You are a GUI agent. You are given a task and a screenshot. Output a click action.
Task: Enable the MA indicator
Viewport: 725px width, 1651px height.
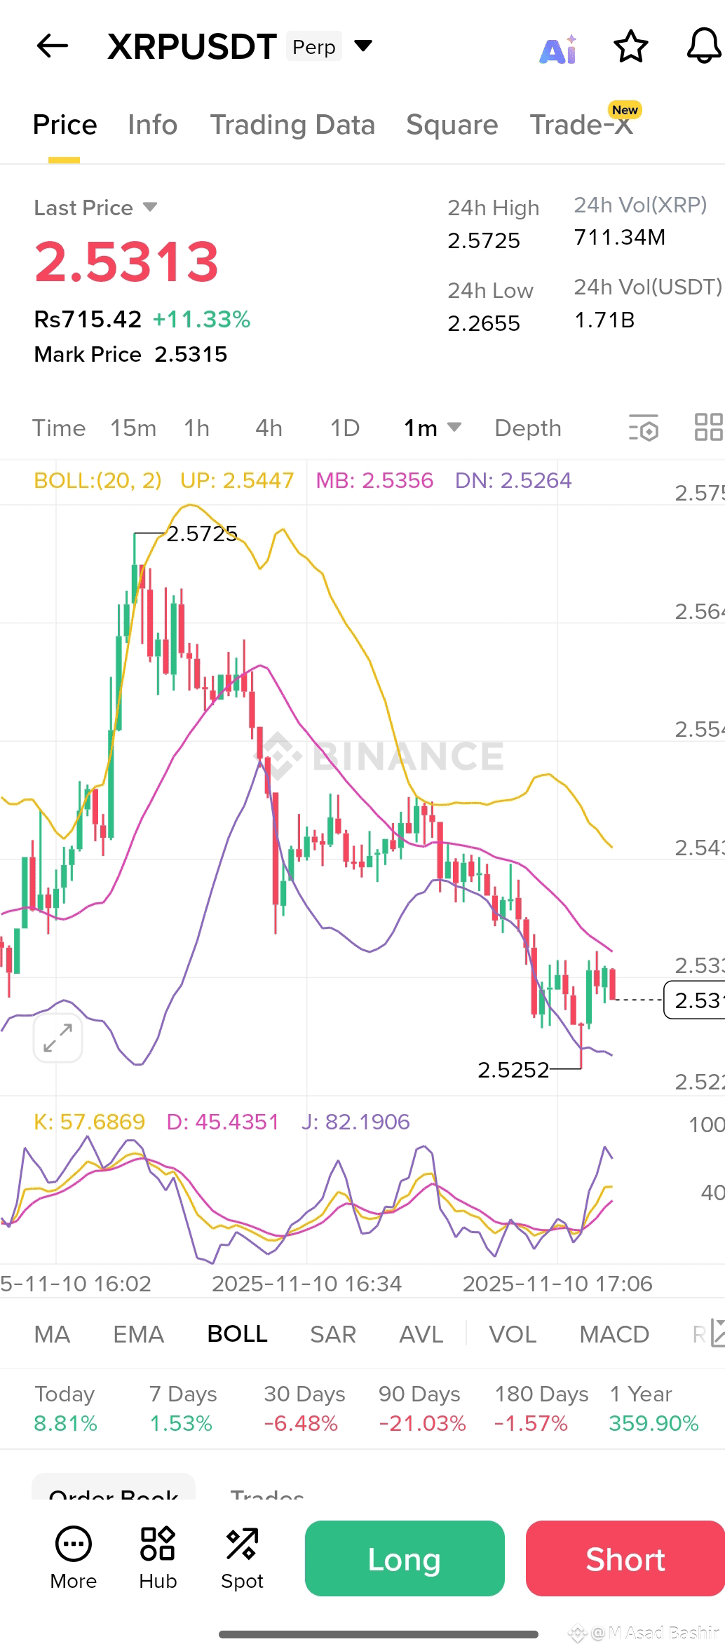[x=52, y=1334]
